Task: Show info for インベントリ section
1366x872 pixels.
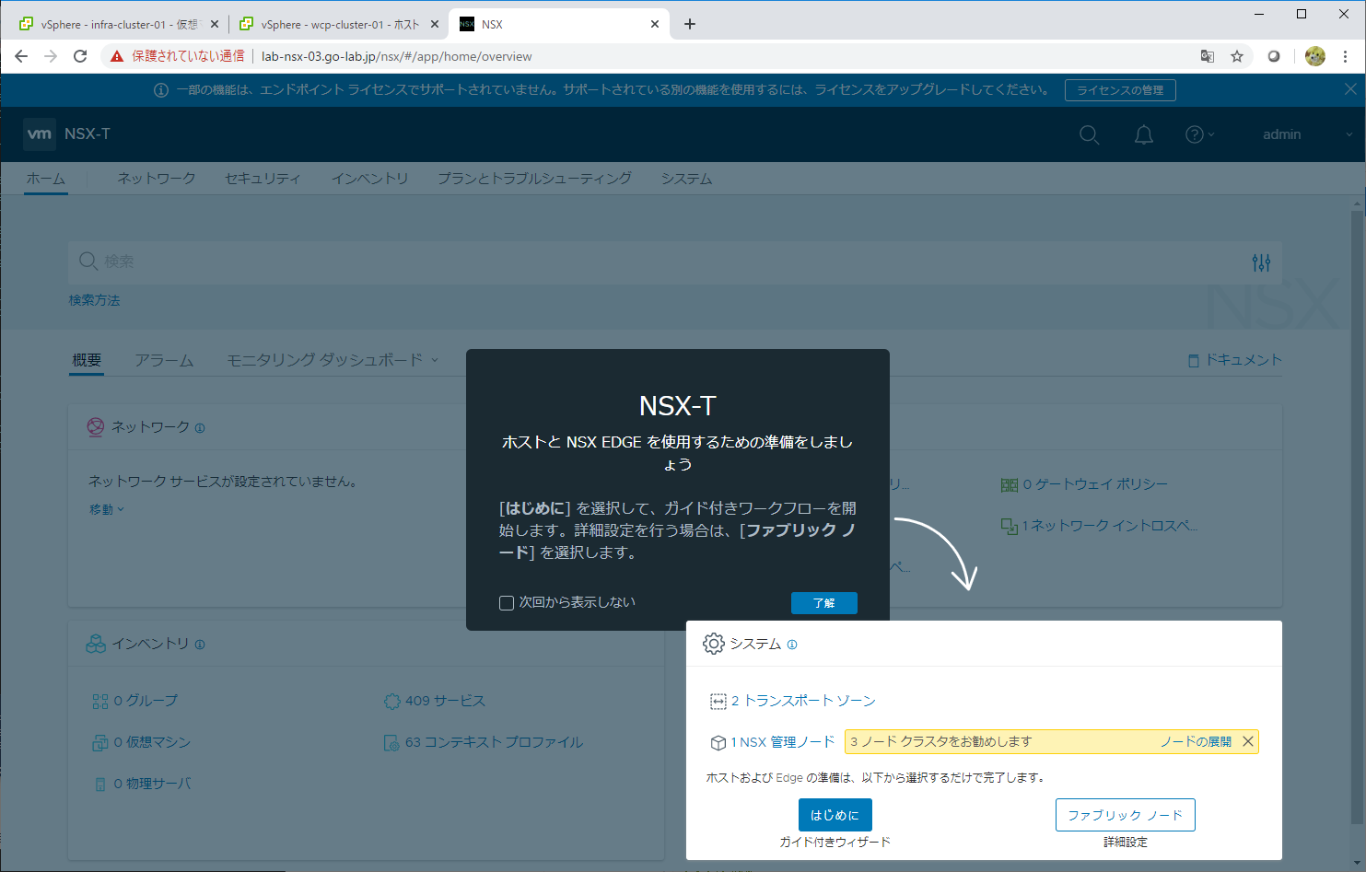Action: [200, 645]
